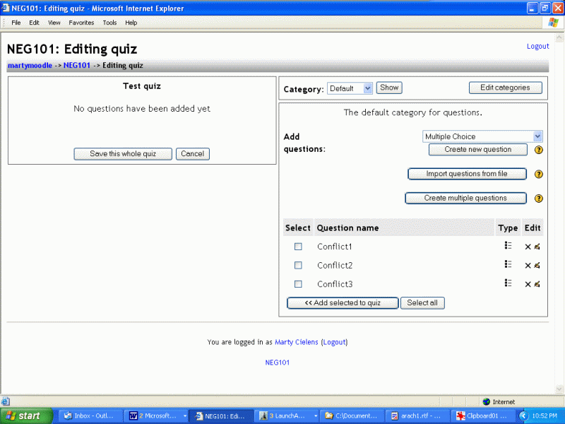Select the Conflict3 question checkbox
Image resolution: width=565 pixels, height=424 pixels.
click(x=298, y=284)
